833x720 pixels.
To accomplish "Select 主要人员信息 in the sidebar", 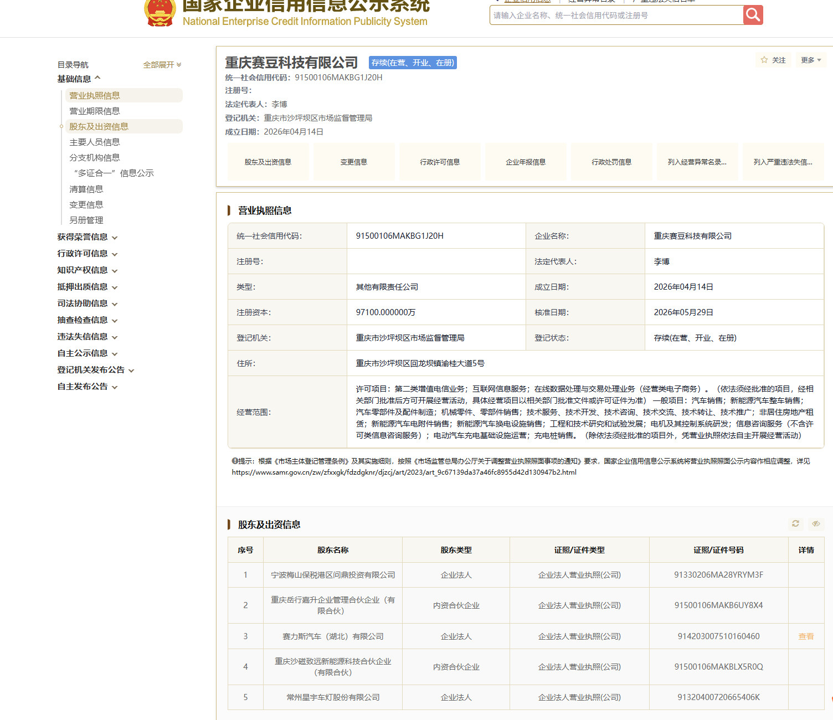I will click(94, 142).
